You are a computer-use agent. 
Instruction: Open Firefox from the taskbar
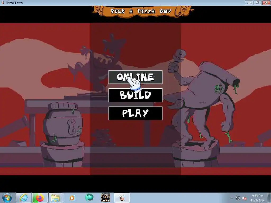click(x=40, y=198)
